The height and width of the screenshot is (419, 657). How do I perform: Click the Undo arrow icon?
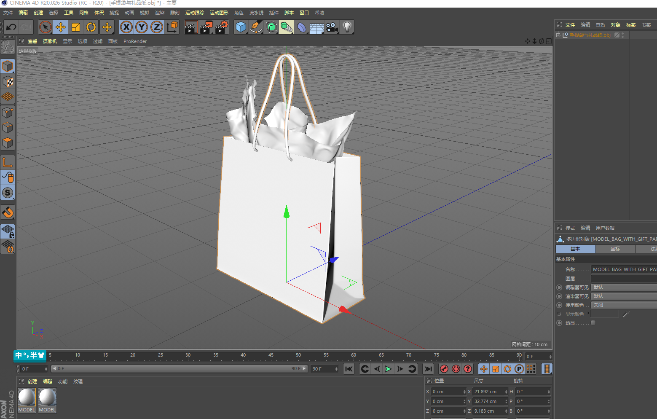click(11, 27)
